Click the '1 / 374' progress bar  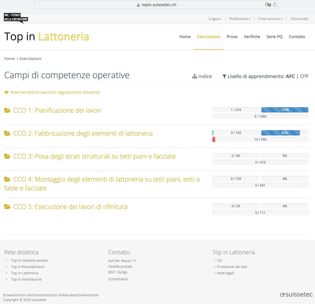pyautogui.click(x=236, y=110)
